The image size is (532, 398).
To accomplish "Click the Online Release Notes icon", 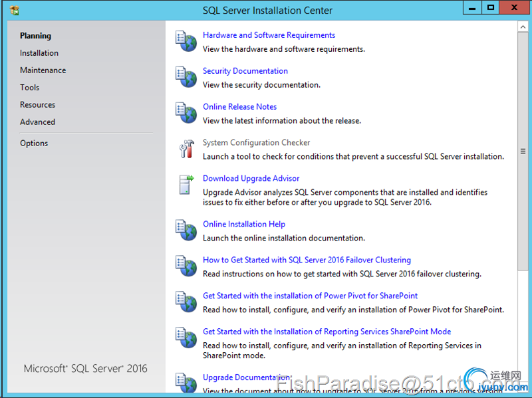I will click(x=186, y=112).
